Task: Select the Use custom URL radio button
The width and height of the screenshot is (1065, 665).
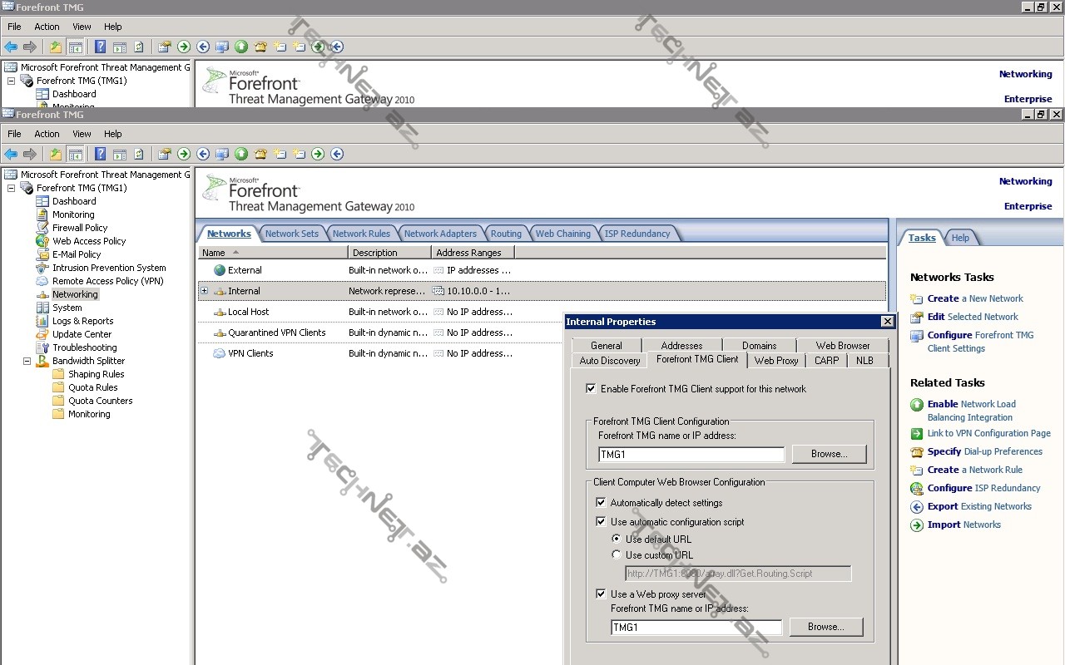Action: click(x=617, y=555)
